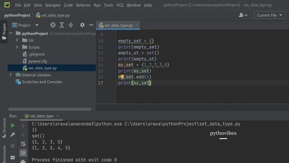The image size is (289, 163).
Task: Click Select Opened File crosshair icon
Action: [53, 25]
